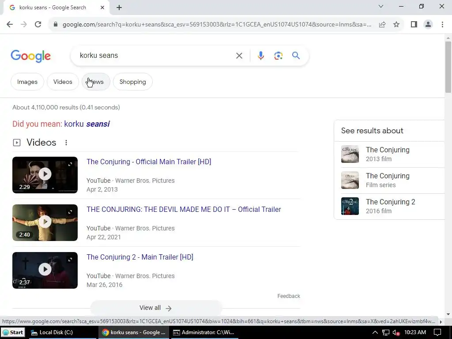Open The Conjuring 2 - Main Trailer link
452x339 pixels.
point(140,257)
